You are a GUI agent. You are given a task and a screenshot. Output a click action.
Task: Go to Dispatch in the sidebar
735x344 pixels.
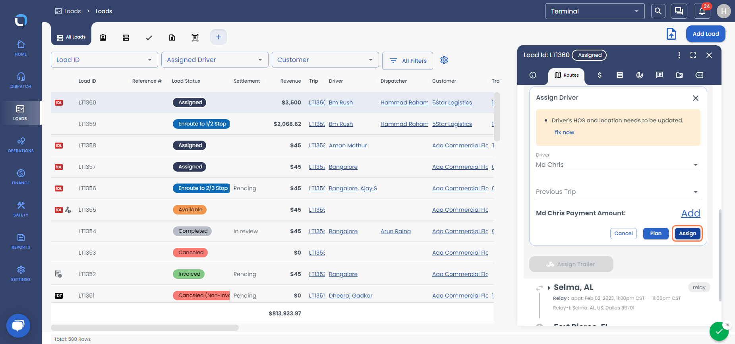click(x=21, y=80)
